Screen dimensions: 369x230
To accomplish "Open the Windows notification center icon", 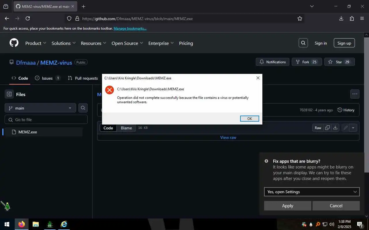I will click(x=360, y=224).
